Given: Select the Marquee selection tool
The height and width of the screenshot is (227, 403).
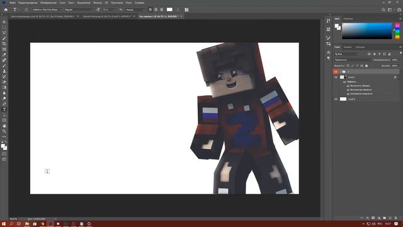Looking at the screenshot, I should coord(4,28).
